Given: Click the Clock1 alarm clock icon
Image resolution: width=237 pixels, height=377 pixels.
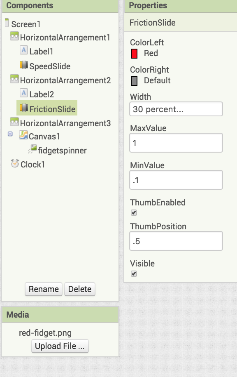Looking at the screenshot, I should coord(15,163).
